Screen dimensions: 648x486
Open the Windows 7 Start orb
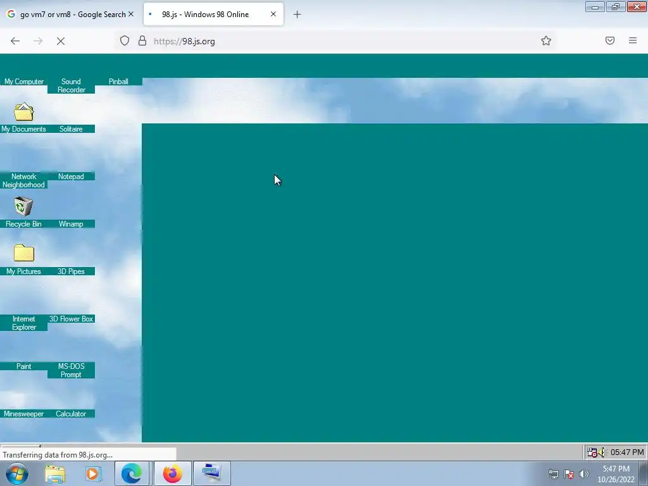pos(17,473)
